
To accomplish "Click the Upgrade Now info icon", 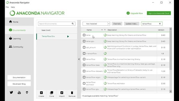I will 128,13.
